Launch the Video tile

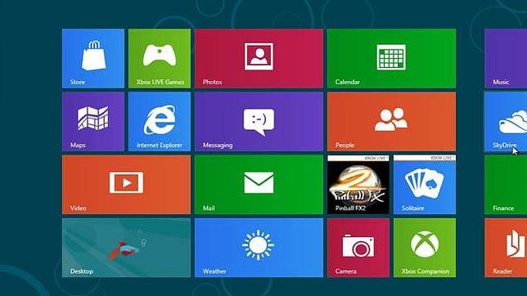click(x=126, y=185)
